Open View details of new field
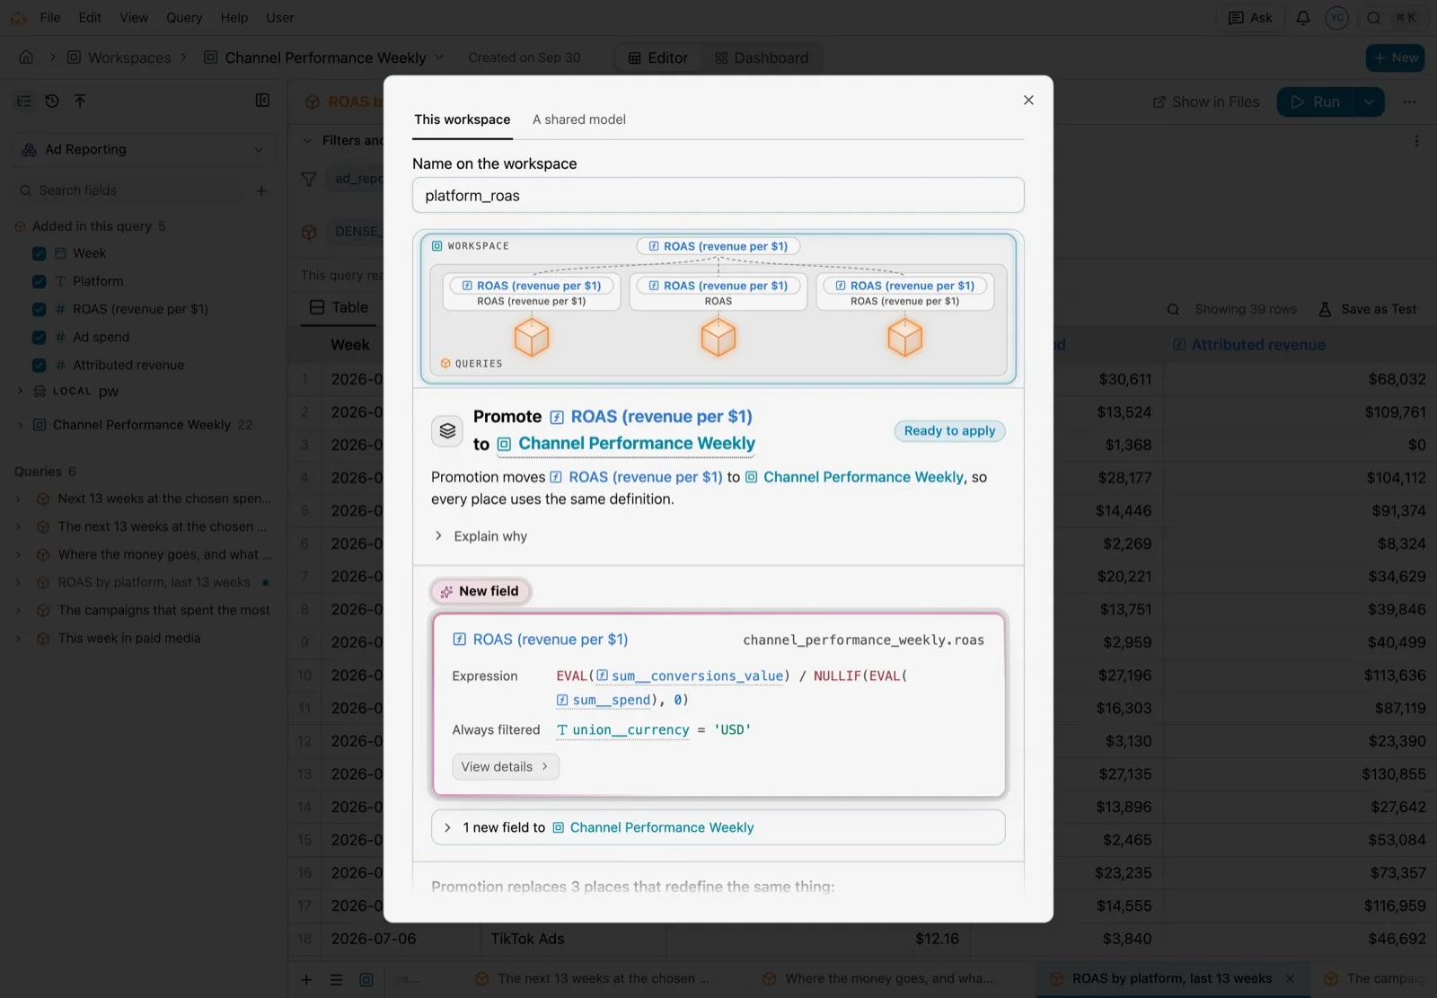This screenshot has width=1437, height=998. click(x=505, y=766)
